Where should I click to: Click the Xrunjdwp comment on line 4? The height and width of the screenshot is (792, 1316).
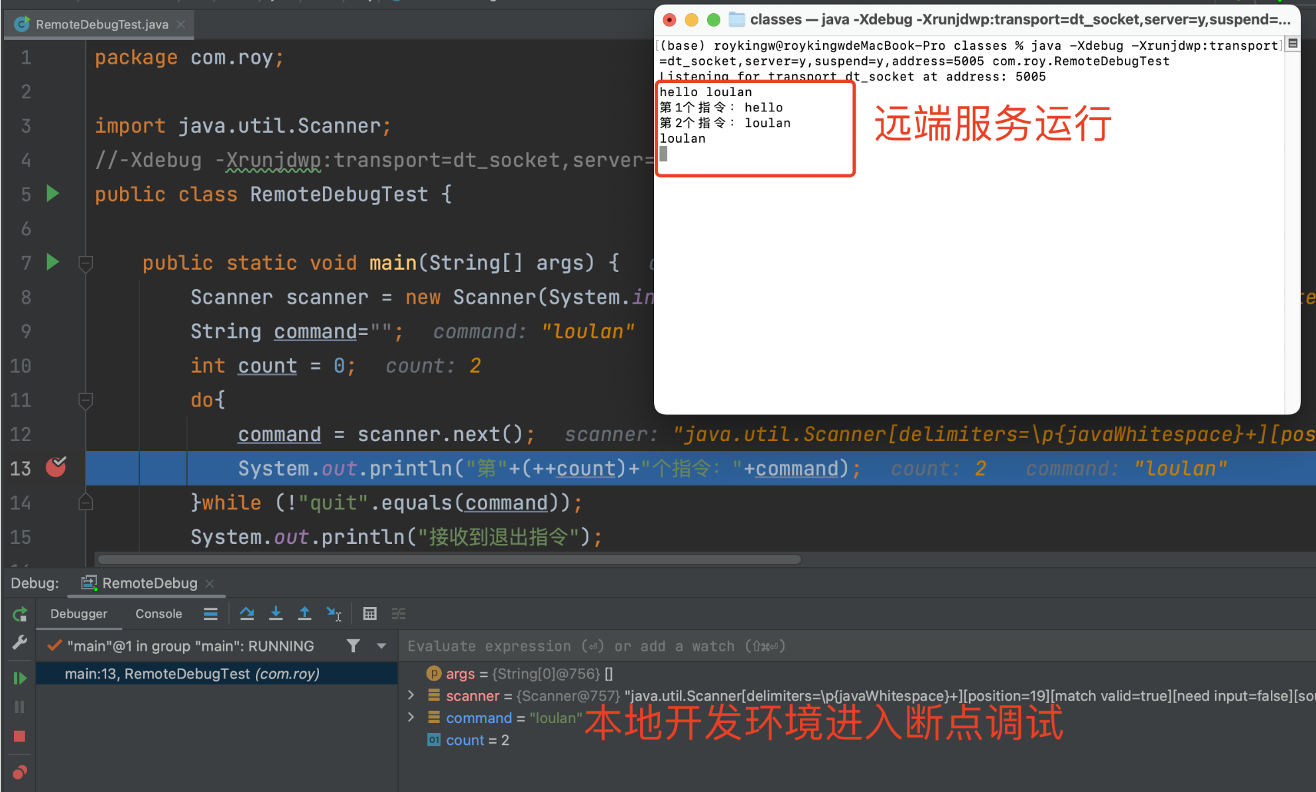point(273,160)
